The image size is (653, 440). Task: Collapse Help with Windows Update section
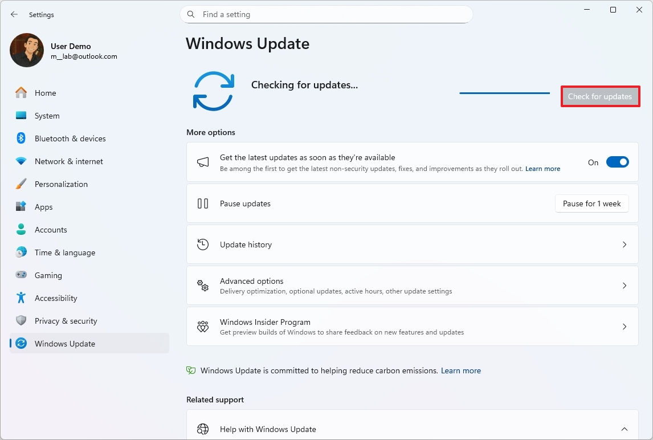(625, 429)
